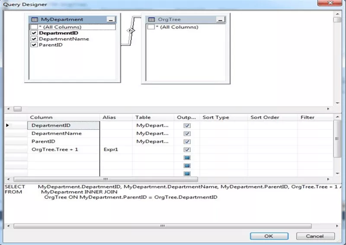This screenshot has height=245, width=346.
Task: Click the Alias grid header
Action: click(x=116, y=117)
